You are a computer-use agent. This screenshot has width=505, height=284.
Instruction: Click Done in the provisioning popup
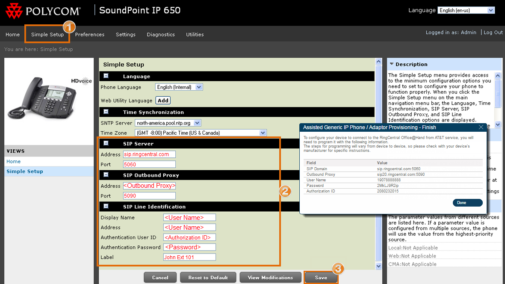tap(468, 203)
